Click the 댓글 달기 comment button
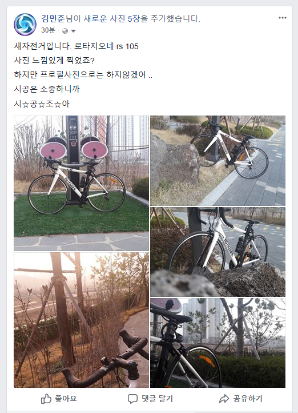 tap(151, 399)
